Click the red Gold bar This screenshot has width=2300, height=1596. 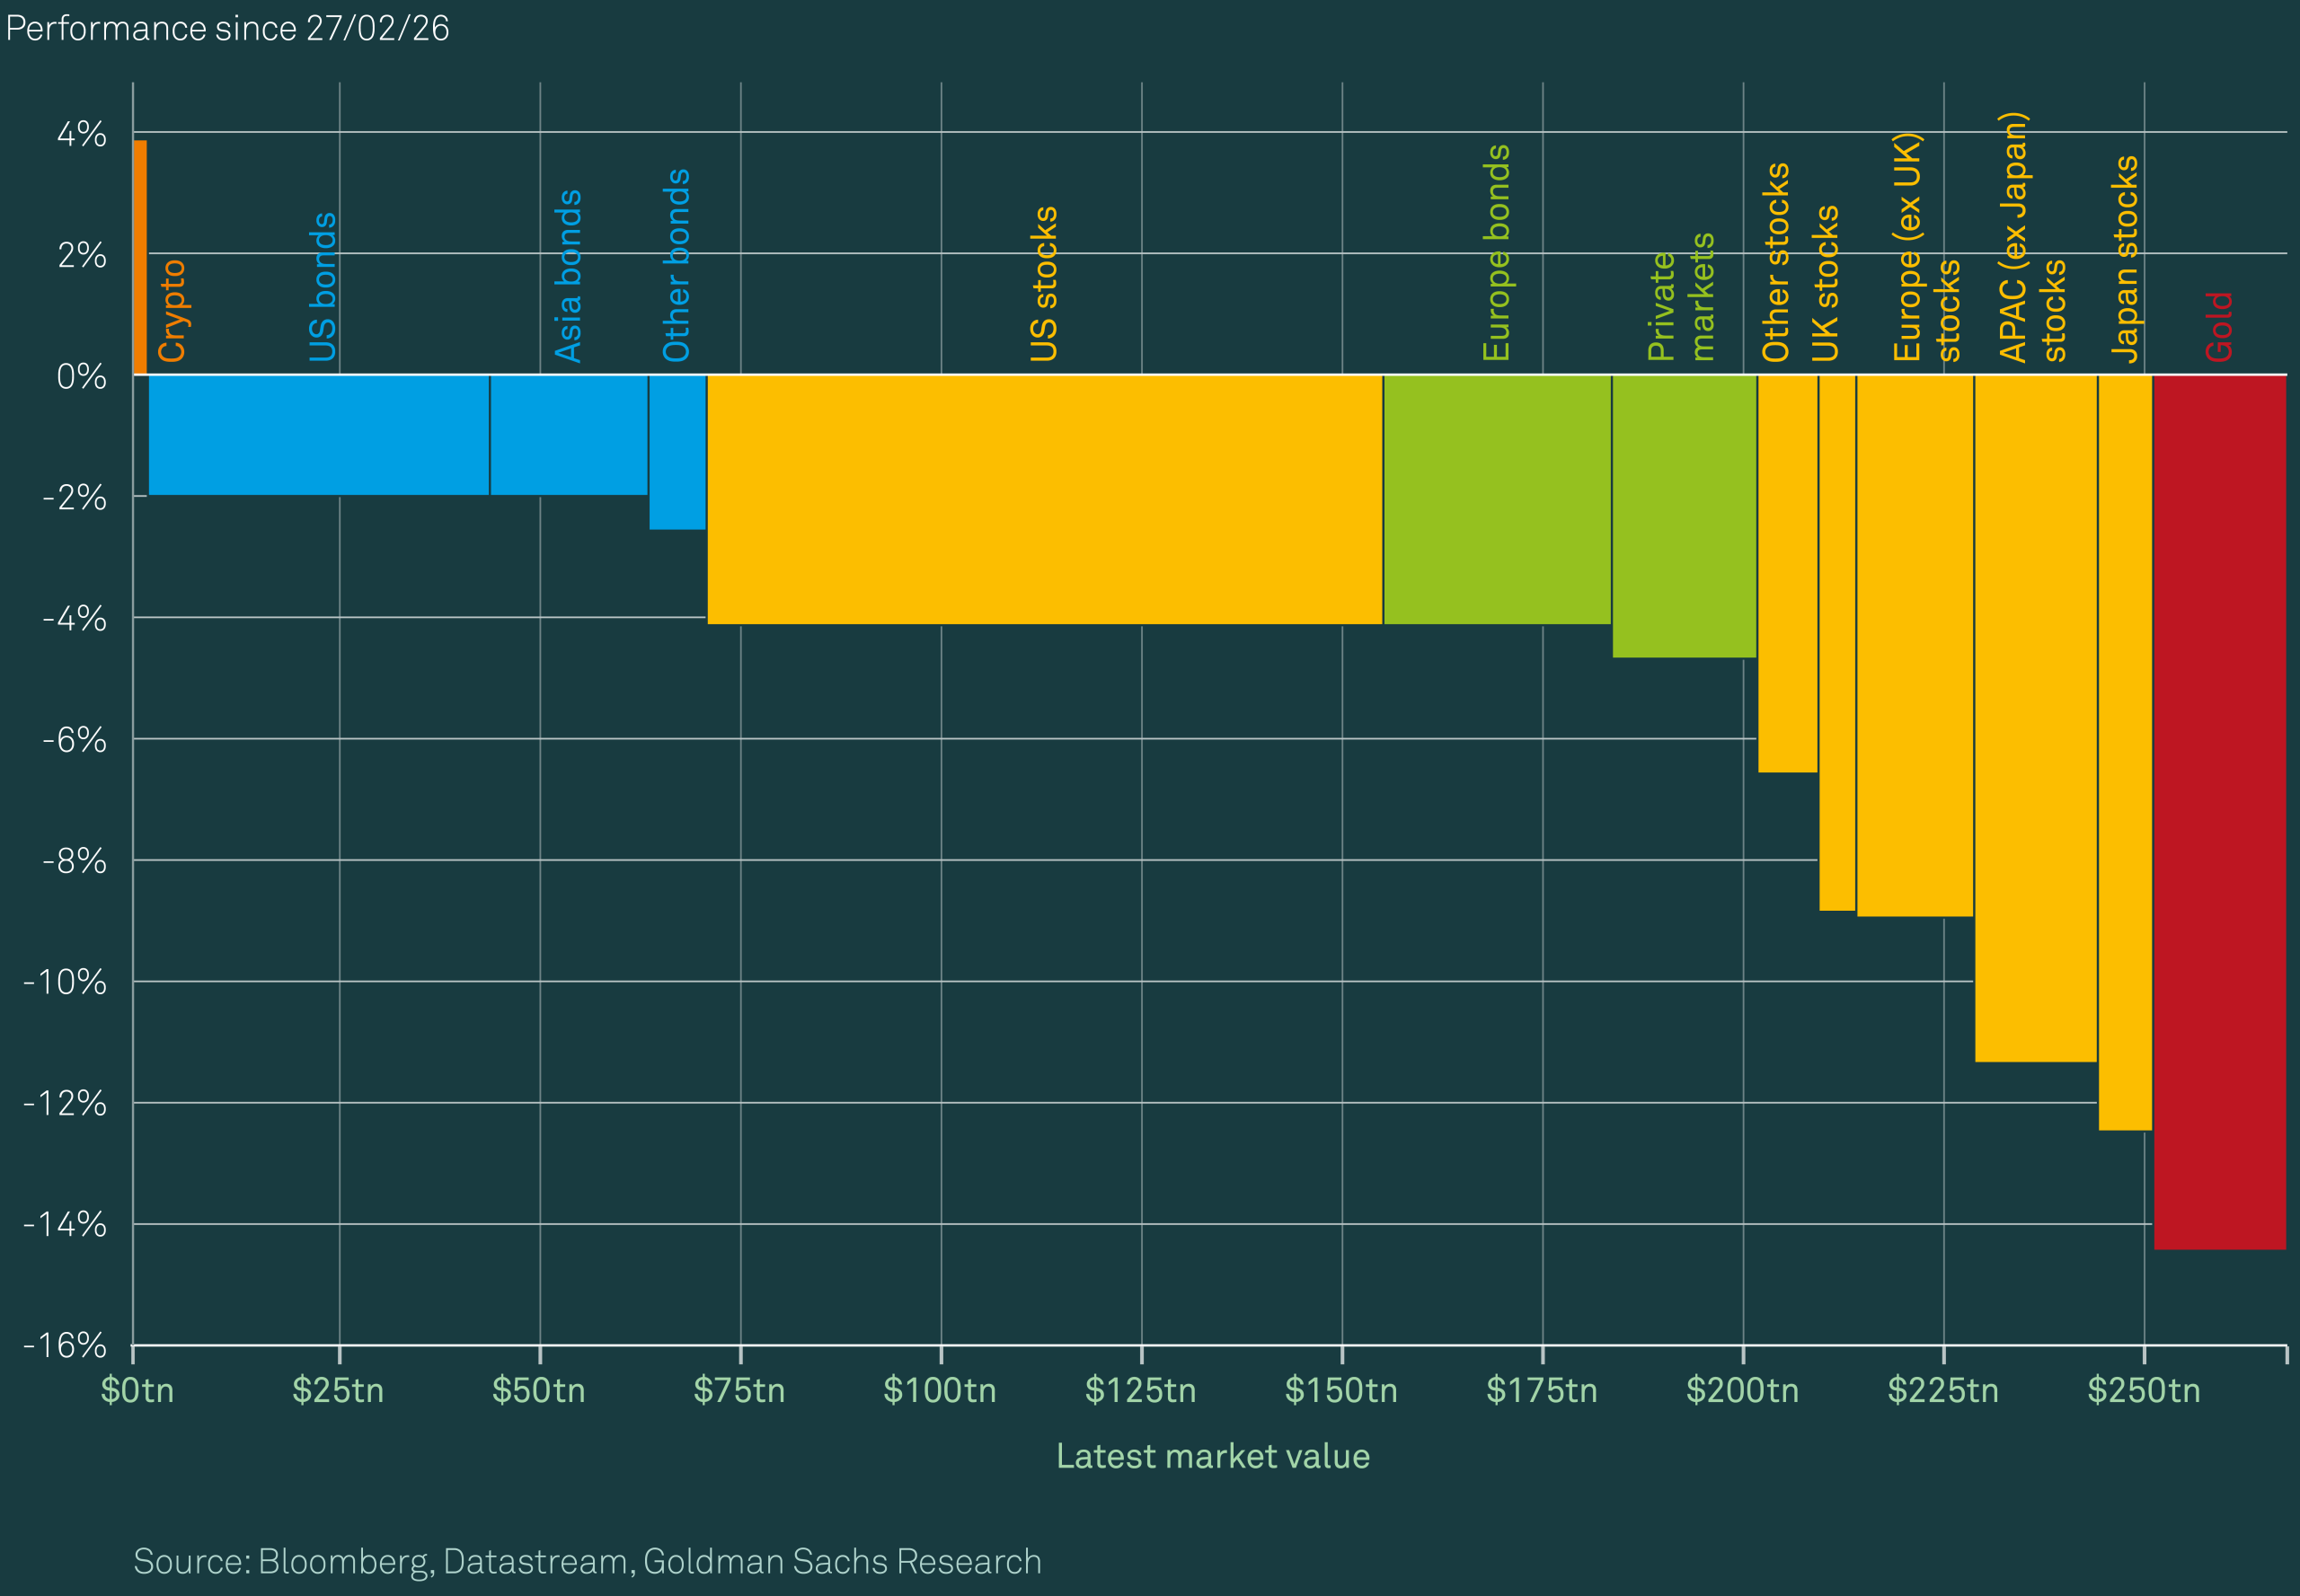pyautogui.click(x=2219, y=812)
